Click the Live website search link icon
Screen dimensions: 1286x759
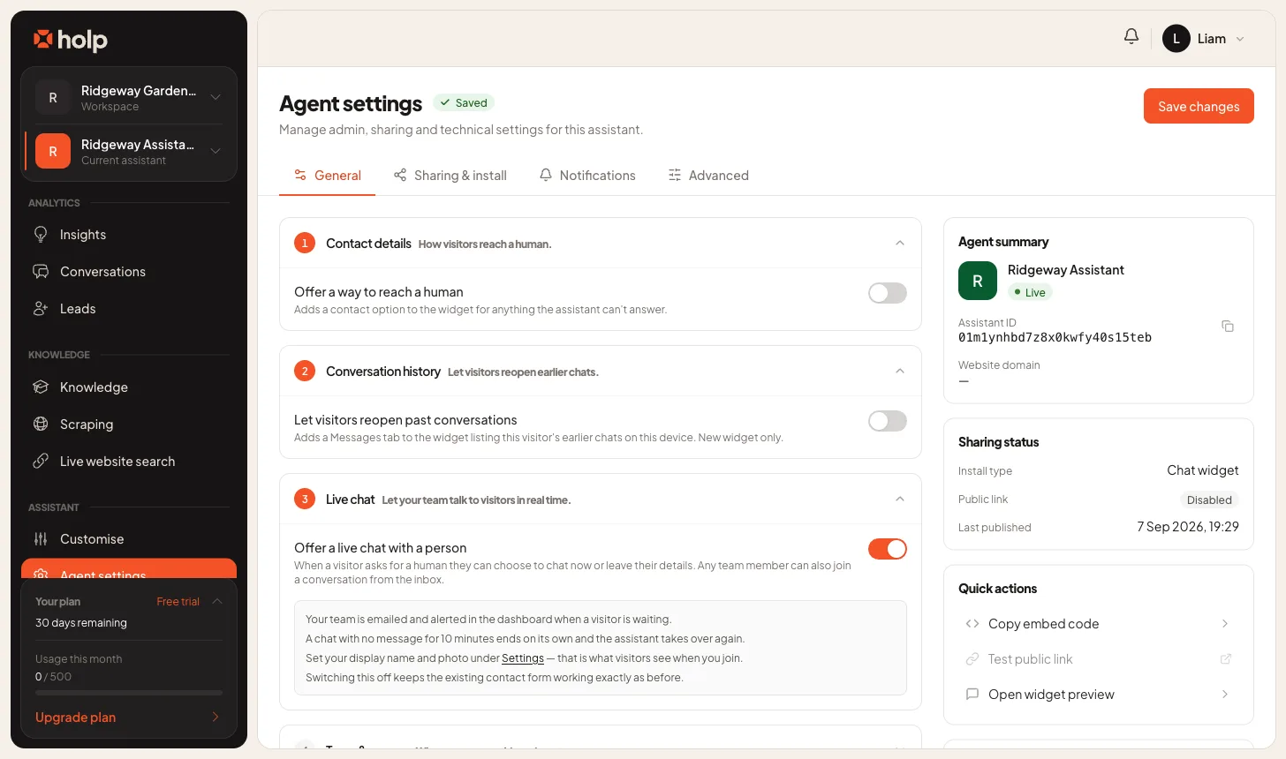coord(41,462)
